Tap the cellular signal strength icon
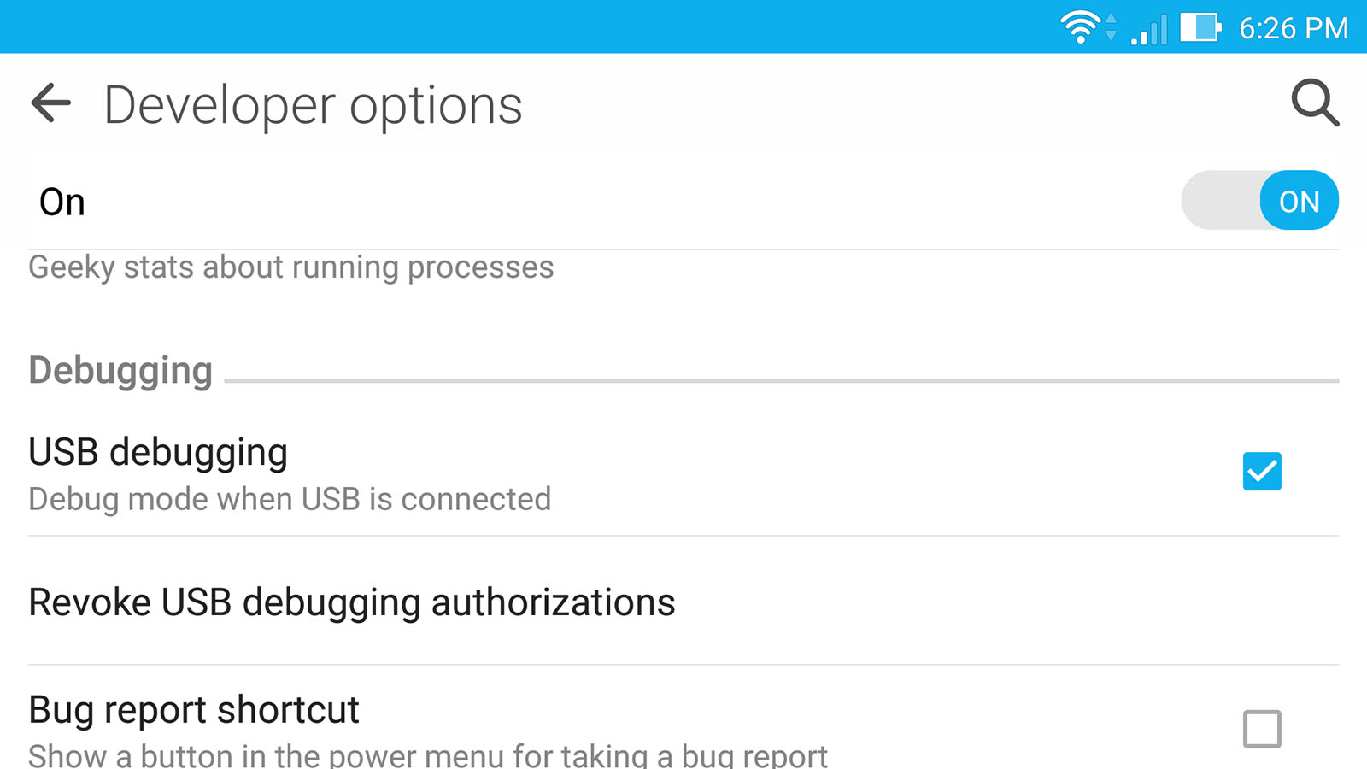Image resolution: width=1367 pixels, height=769 pixels. click(1149, 29)
